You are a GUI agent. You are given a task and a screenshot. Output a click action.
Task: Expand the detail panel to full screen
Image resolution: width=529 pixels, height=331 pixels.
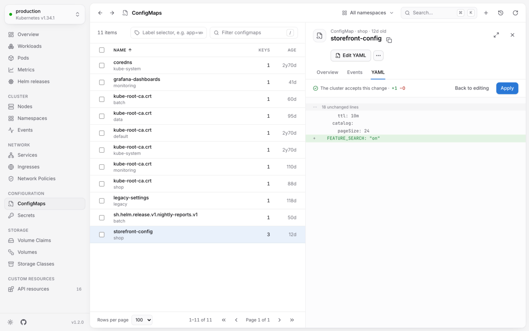click(496, 35)
